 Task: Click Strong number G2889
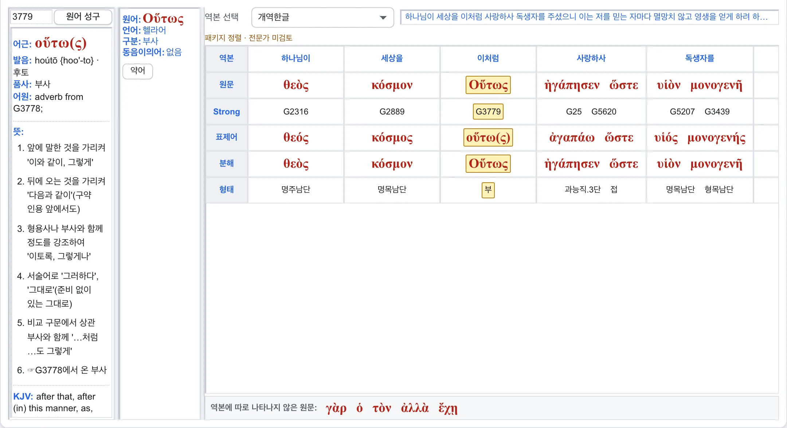[x=392, y=112]
